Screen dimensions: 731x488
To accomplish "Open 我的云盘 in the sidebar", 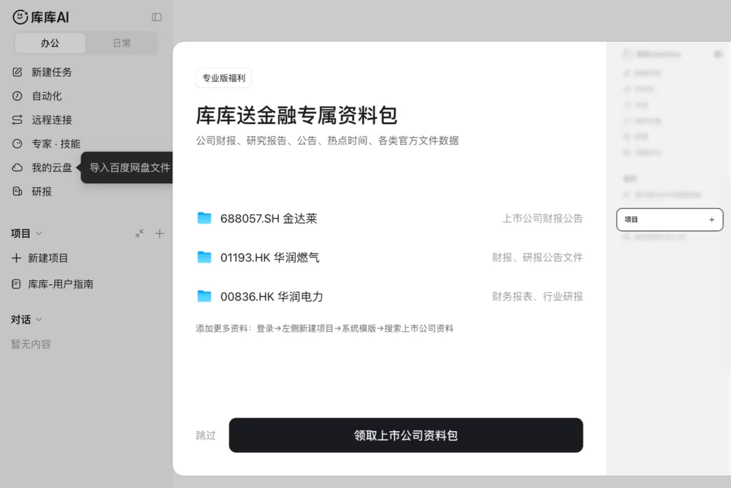I will tap(51, 167).
